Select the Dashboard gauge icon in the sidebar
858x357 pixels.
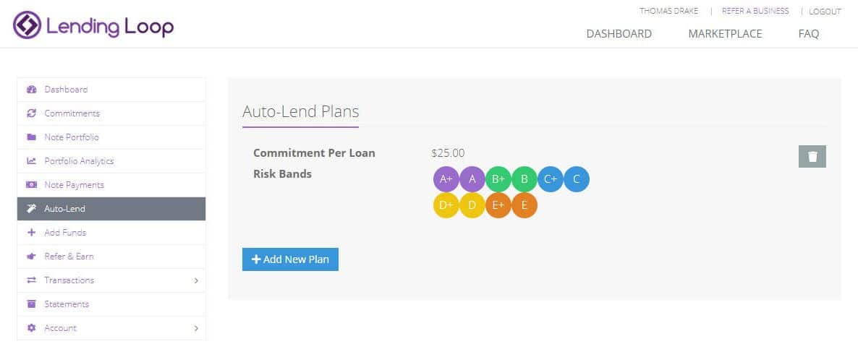(x=32, y=90)
